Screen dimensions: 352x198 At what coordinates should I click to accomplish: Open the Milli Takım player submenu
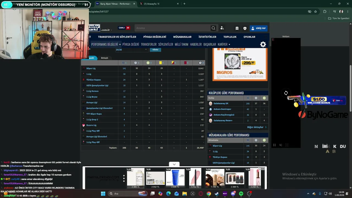click(x=182, y=44)
